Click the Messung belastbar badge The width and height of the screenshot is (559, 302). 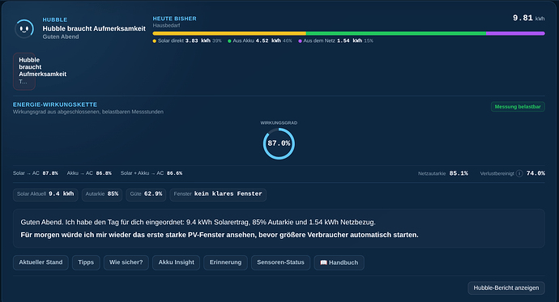(x=518, y=107)
